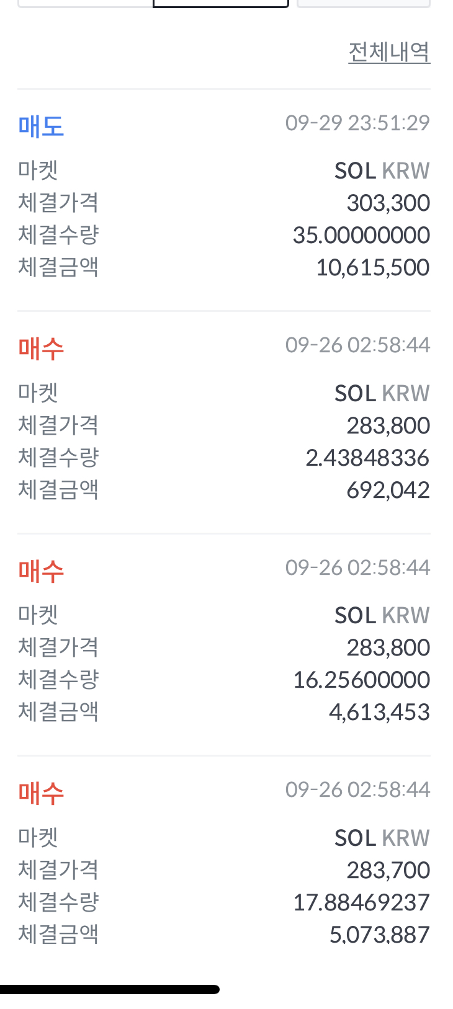Viewport: 453px width, 1009px height.
Task: Tap the 283,700 executed price
Action: click(x=388, y=870)
